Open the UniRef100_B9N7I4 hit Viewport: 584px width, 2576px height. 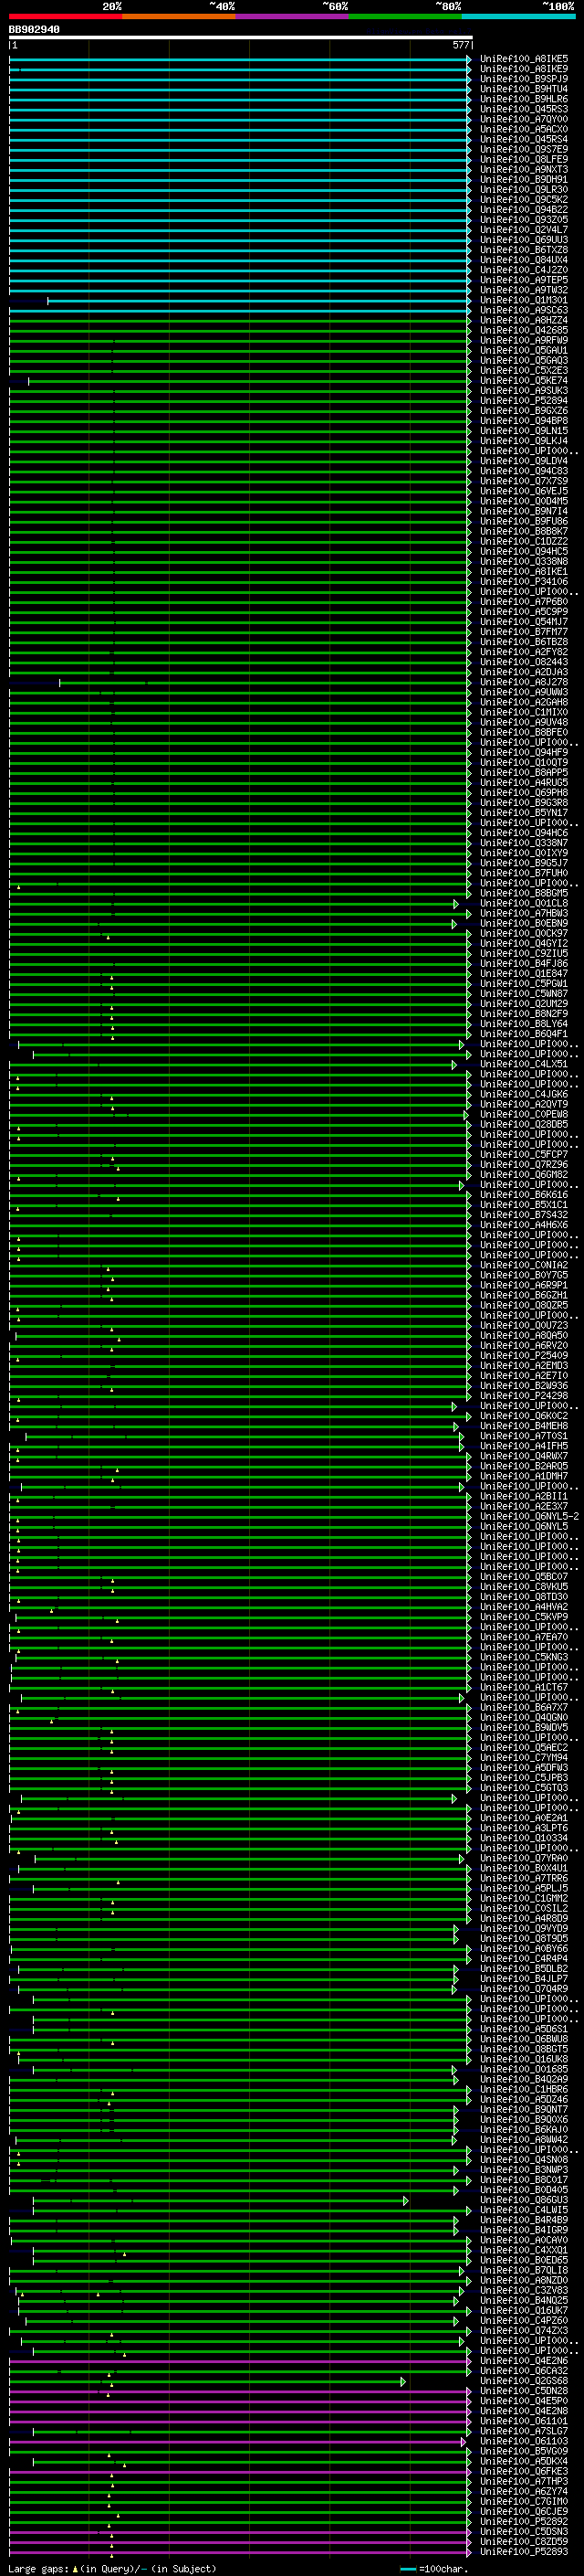pos(524,511)
